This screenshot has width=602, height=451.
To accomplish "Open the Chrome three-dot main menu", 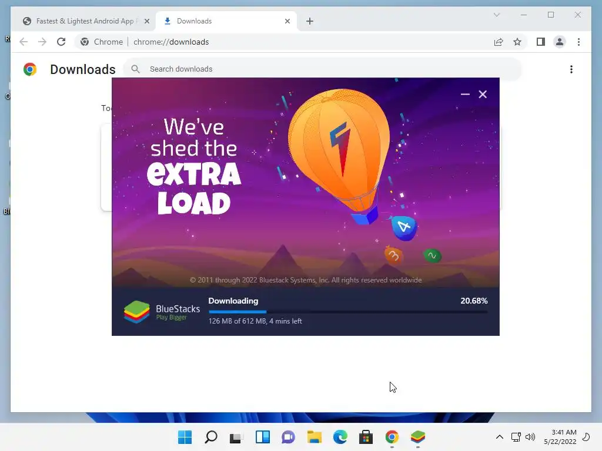I will pyautogui.click(x=578, y=42).
